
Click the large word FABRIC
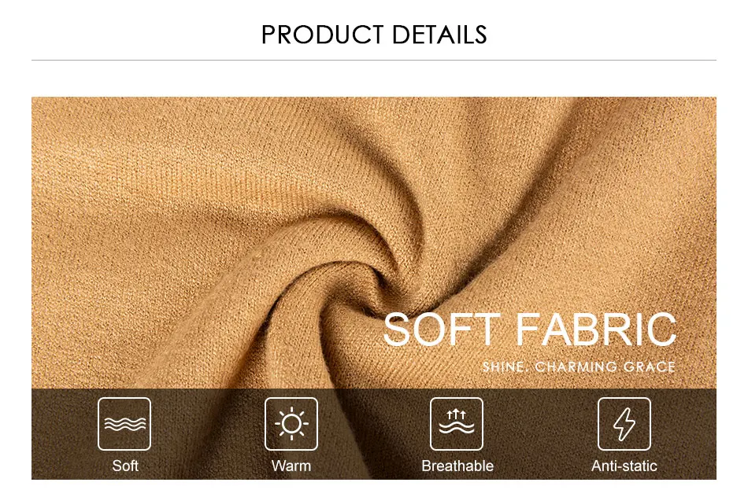click(x=596, y=330)
